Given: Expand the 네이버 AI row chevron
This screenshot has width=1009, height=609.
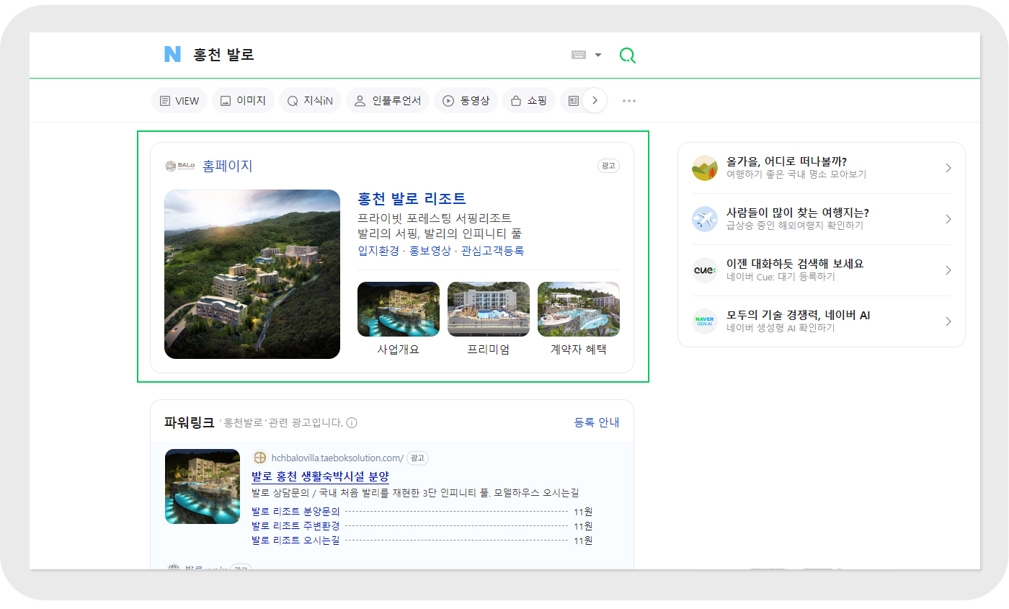Looking at the screenshot, I should (x=948, y=321).
